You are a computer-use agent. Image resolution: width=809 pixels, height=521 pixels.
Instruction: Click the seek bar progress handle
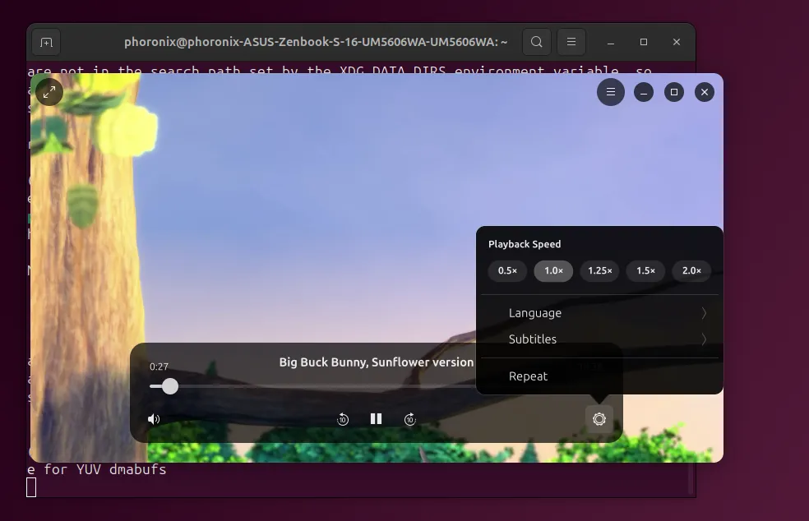tap(170, 386)
